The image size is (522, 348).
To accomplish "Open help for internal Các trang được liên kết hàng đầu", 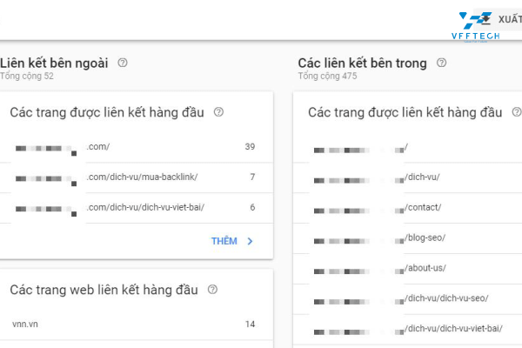I will (517, 112).
